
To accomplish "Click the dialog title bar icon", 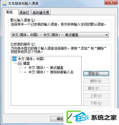I will [5, 4].
